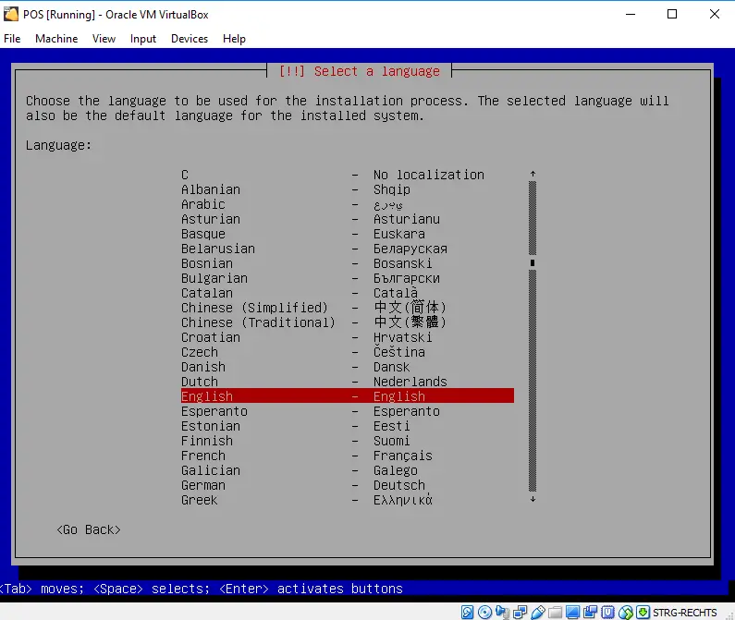Click the language list scroll down arrow
735x620 pixels.
pyautogui.click(x=533, y=500)
